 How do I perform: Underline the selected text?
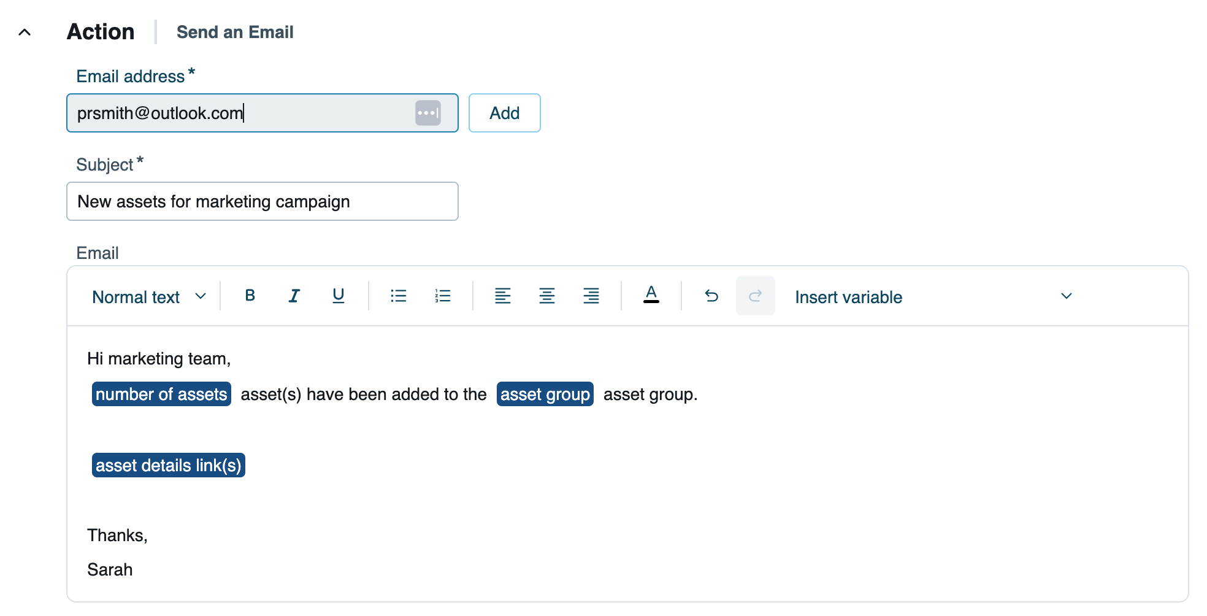click(x=338, y=296)
